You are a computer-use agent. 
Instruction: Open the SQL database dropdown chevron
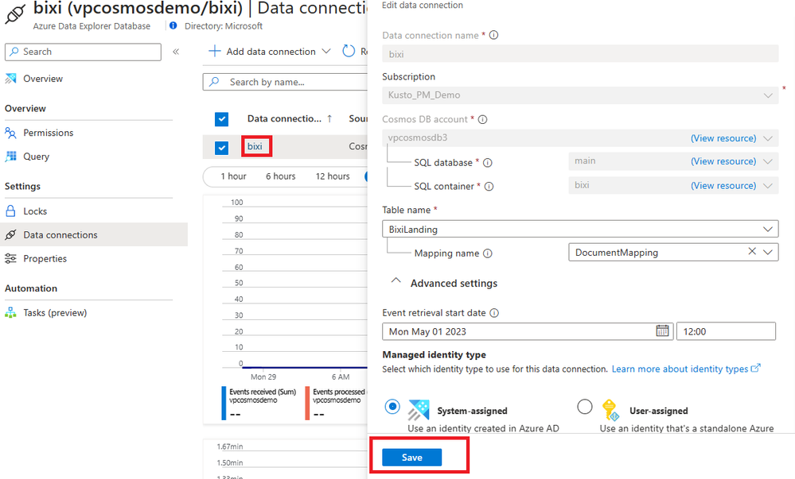coord(768,161)
